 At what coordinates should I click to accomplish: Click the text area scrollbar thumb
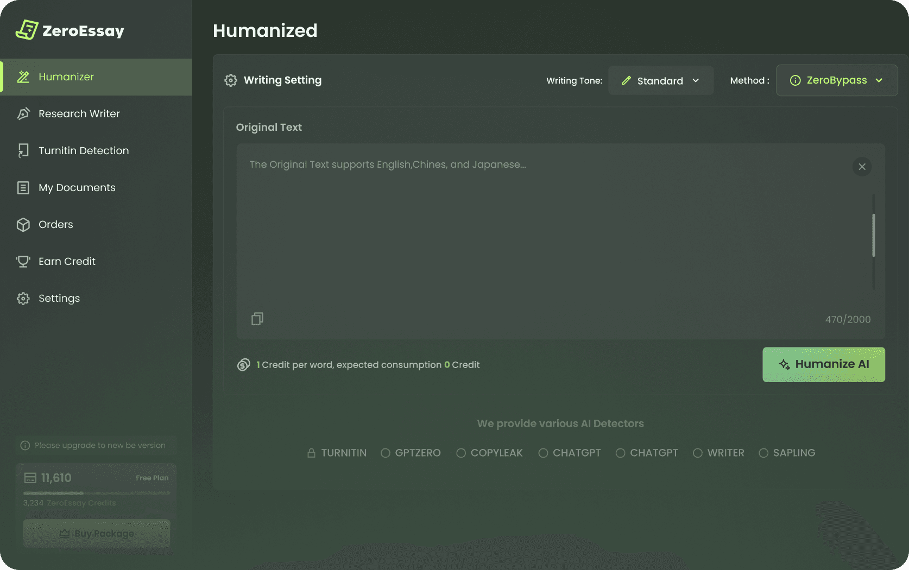tap(873, 235)
